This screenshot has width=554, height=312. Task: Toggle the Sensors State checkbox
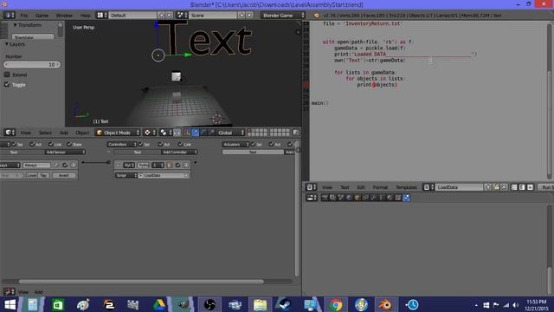tap(69, 144)
